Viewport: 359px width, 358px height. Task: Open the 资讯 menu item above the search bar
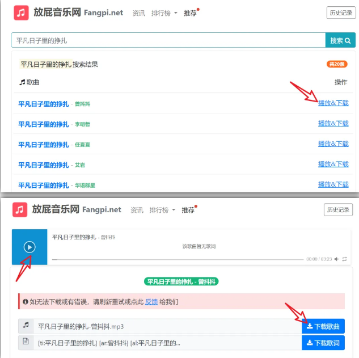[138, 12]
